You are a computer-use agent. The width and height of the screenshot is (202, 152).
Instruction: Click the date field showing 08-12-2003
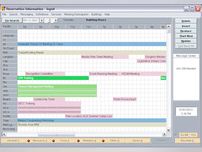coord(31,20)
